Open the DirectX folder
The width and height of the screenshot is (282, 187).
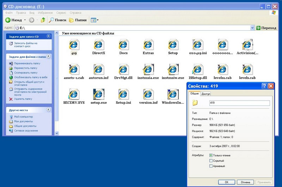point(99,45)
